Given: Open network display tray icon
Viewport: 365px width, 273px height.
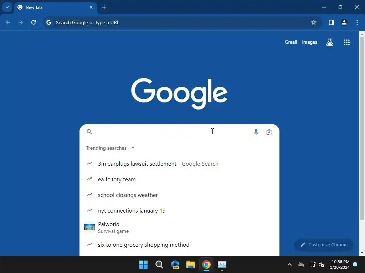Looking at the screenshot, I should [312, 264].
